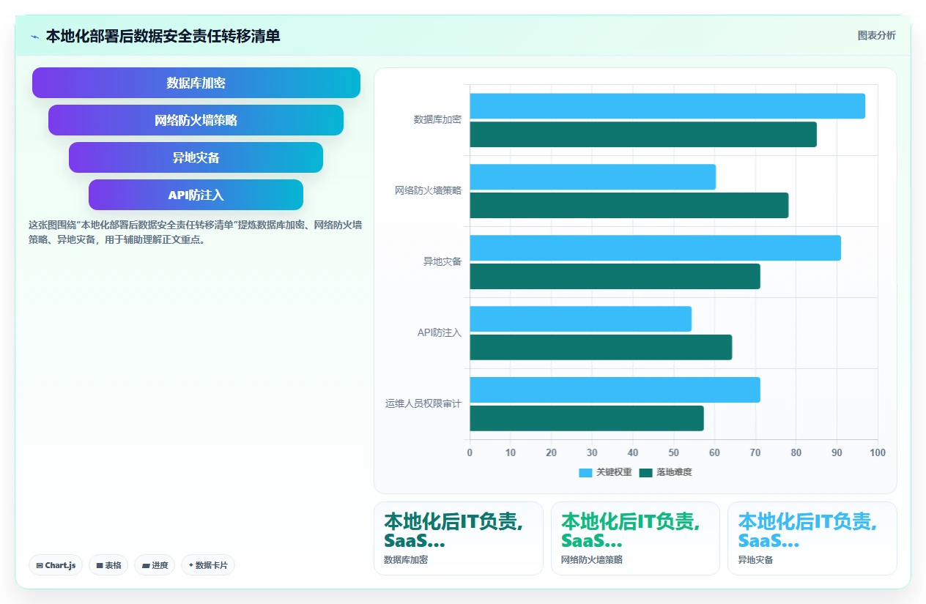926x604 pixels.
Task: Select the 表格 tag chip
Action: tap(108, 565)
